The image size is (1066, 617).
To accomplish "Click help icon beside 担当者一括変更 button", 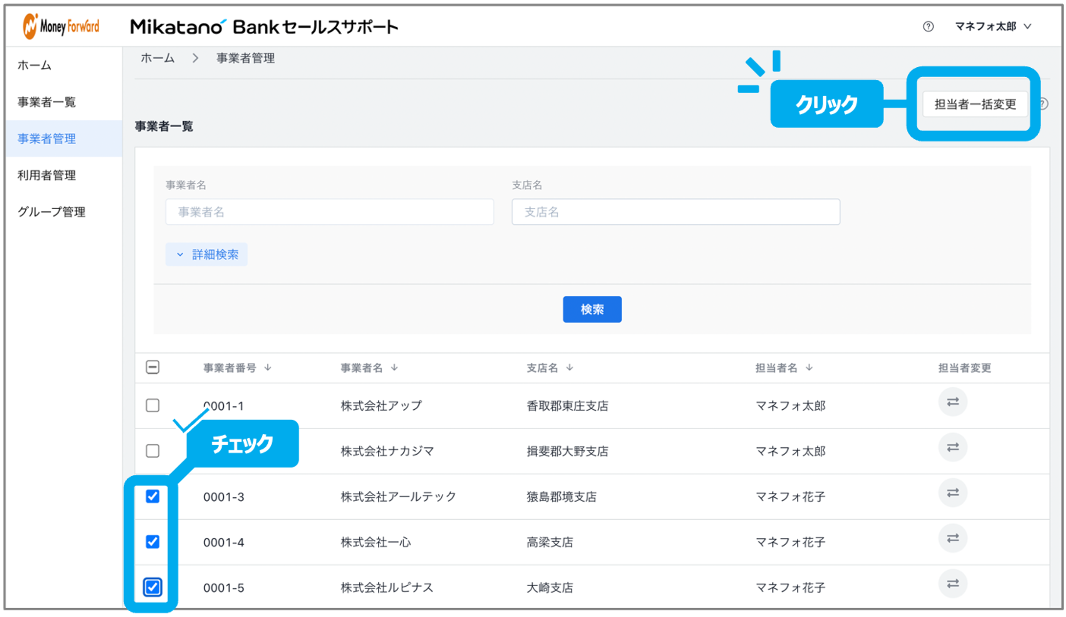I will 1044,103.
